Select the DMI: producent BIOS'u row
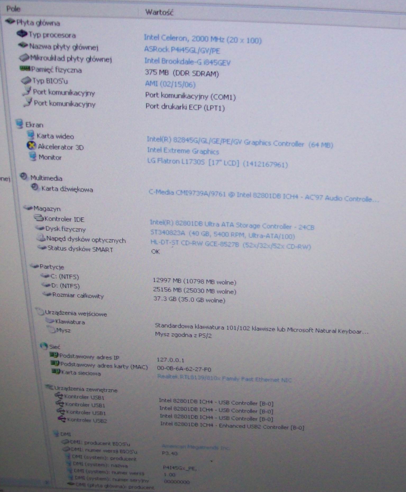Screen dimensions: 406x492 [x=100, y=443]
